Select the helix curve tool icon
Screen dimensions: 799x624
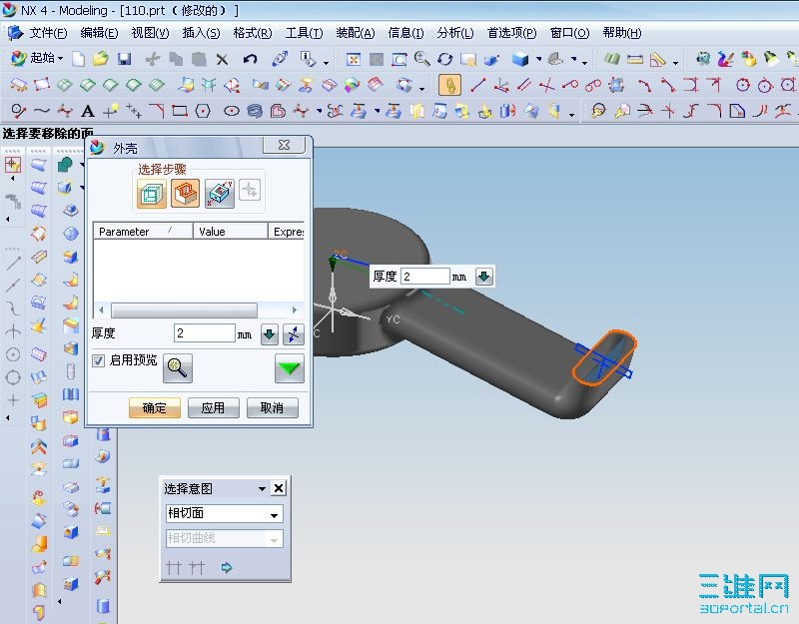pos(255,111)
